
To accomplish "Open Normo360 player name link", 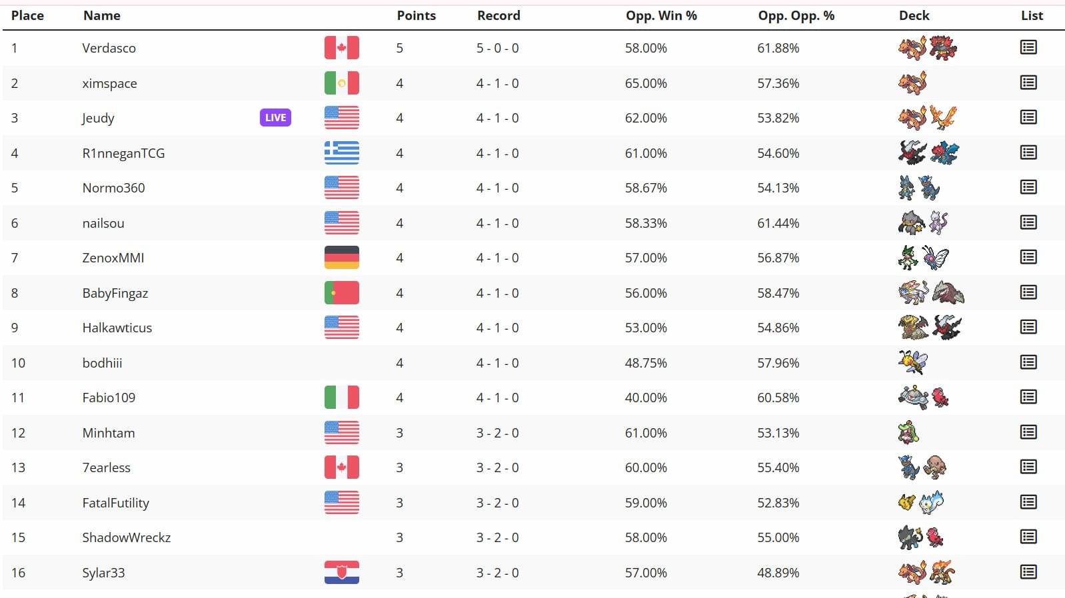I will coord(113,188).
